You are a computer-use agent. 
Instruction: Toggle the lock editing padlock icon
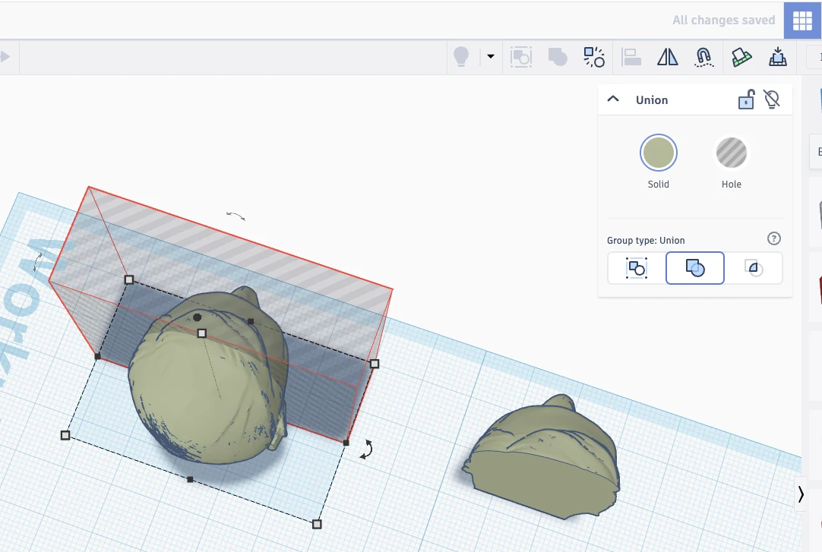[x=746, y=99]
